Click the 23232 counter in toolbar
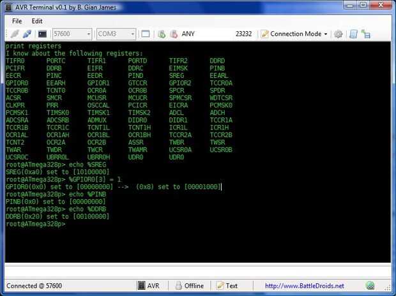The width and height of the screenshot is (396, 296). (x=243, y=34)
